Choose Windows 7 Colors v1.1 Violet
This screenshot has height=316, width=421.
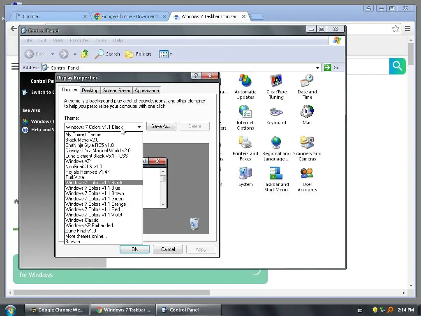(x=104, y=215)
